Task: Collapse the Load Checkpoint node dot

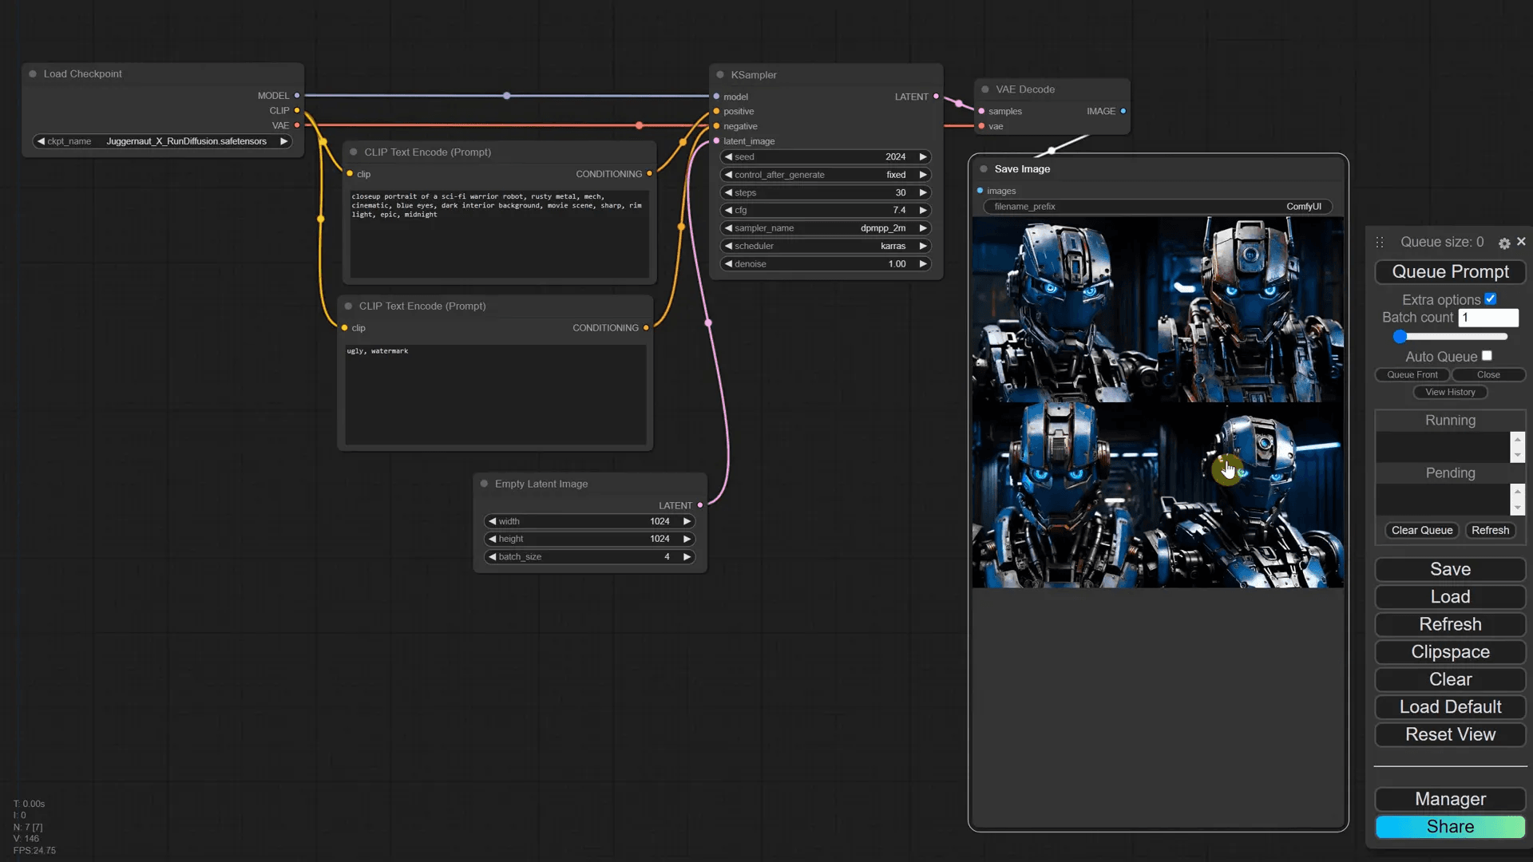Action: click(33, 74)
